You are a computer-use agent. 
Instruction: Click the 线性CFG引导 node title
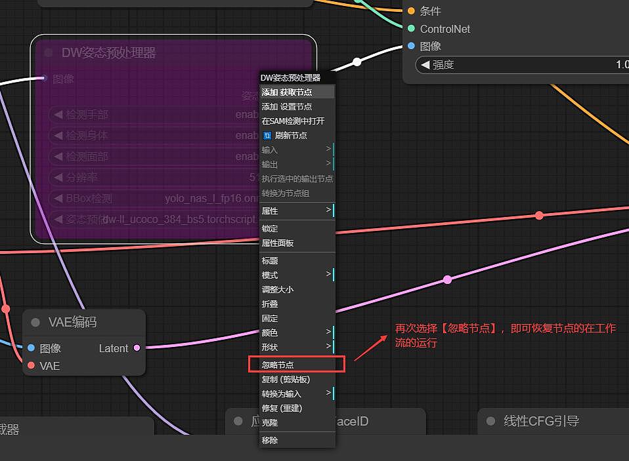tap(541, 421)
